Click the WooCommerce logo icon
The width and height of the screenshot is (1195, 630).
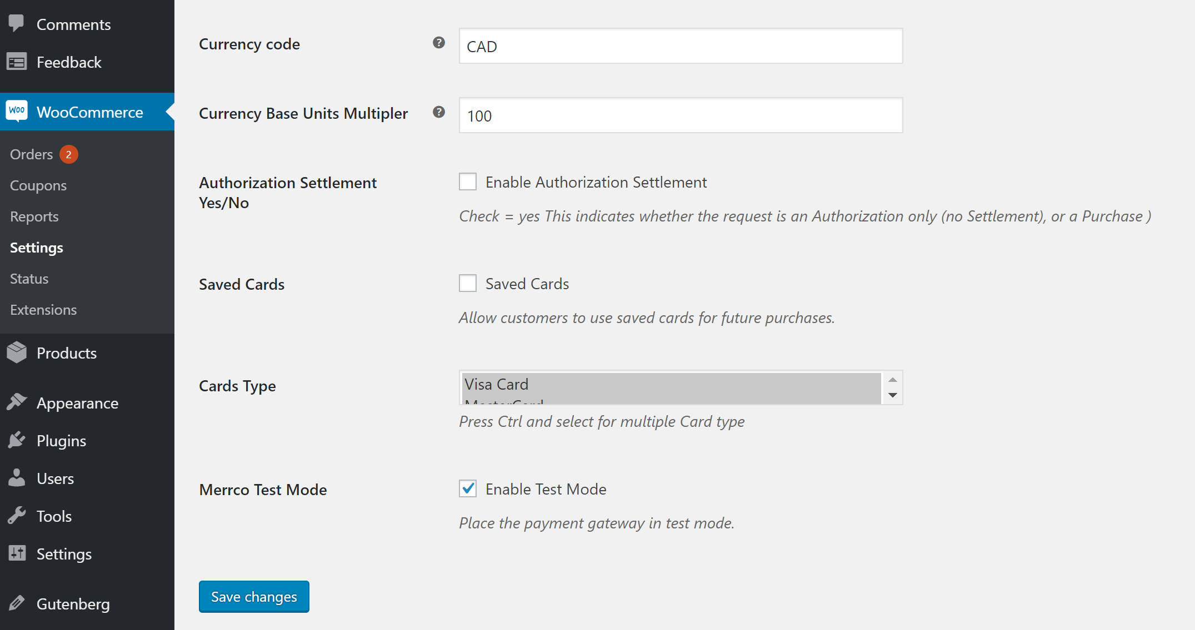17,111
